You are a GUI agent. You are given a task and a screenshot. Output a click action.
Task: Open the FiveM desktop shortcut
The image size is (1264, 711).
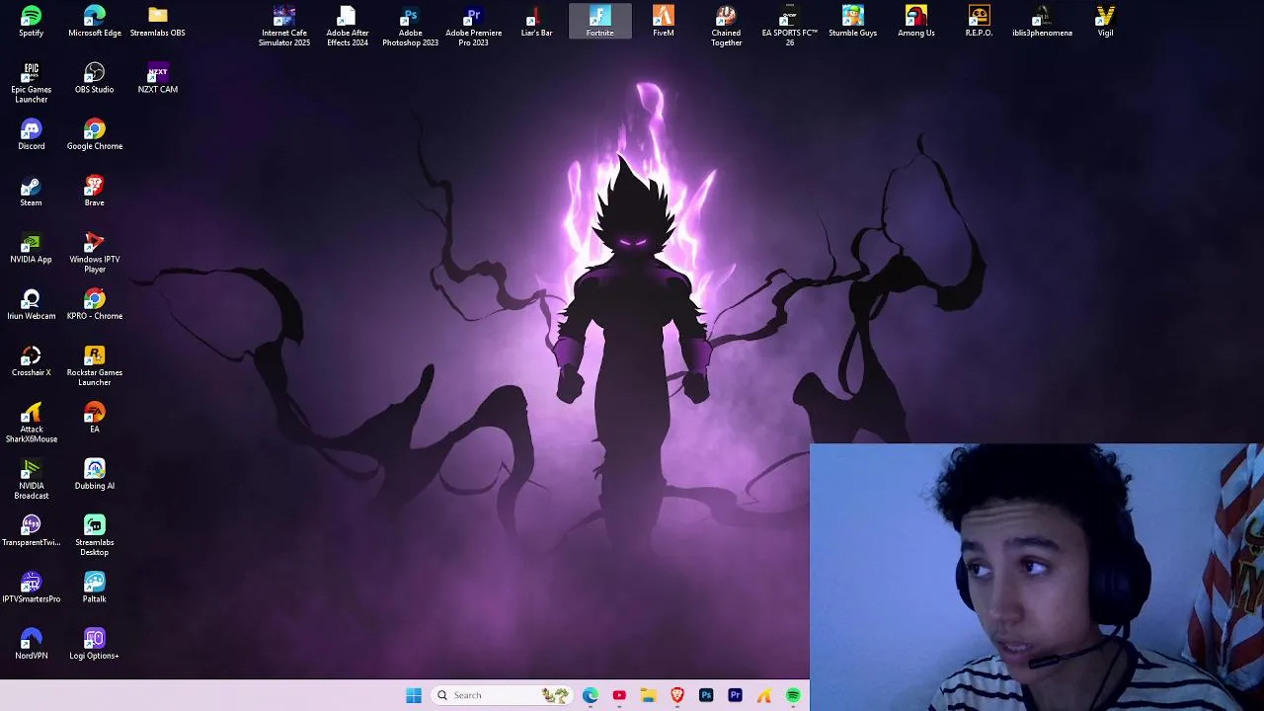click(663, 22)
